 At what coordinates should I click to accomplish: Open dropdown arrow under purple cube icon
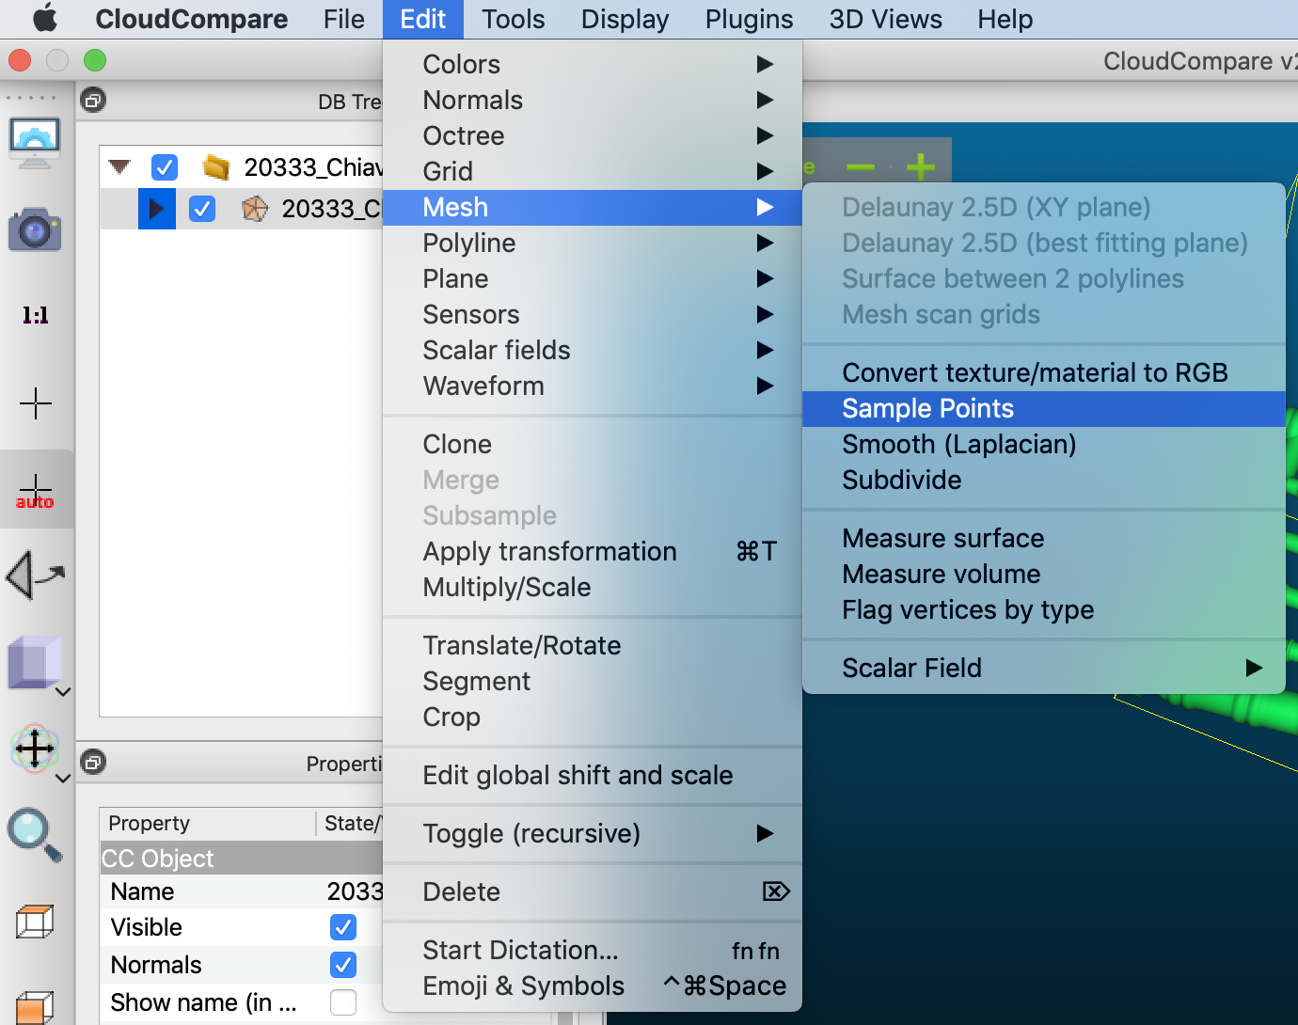click(63, 692)
